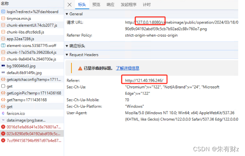Switch to the 发起程序 tab
Image resolution: width=245 pixels, height=156 pixels.
[x=128, y=5]
